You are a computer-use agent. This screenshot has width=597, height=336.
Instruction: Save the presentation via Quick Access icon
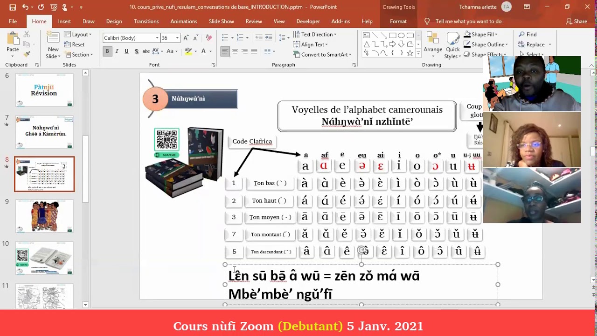(x=13, y=7)
